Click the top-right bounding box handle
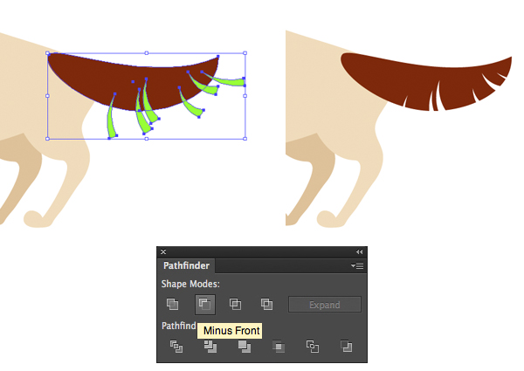The height and width of the screenshot is (371, 524). pyautogui.click(x=245, y=52)
